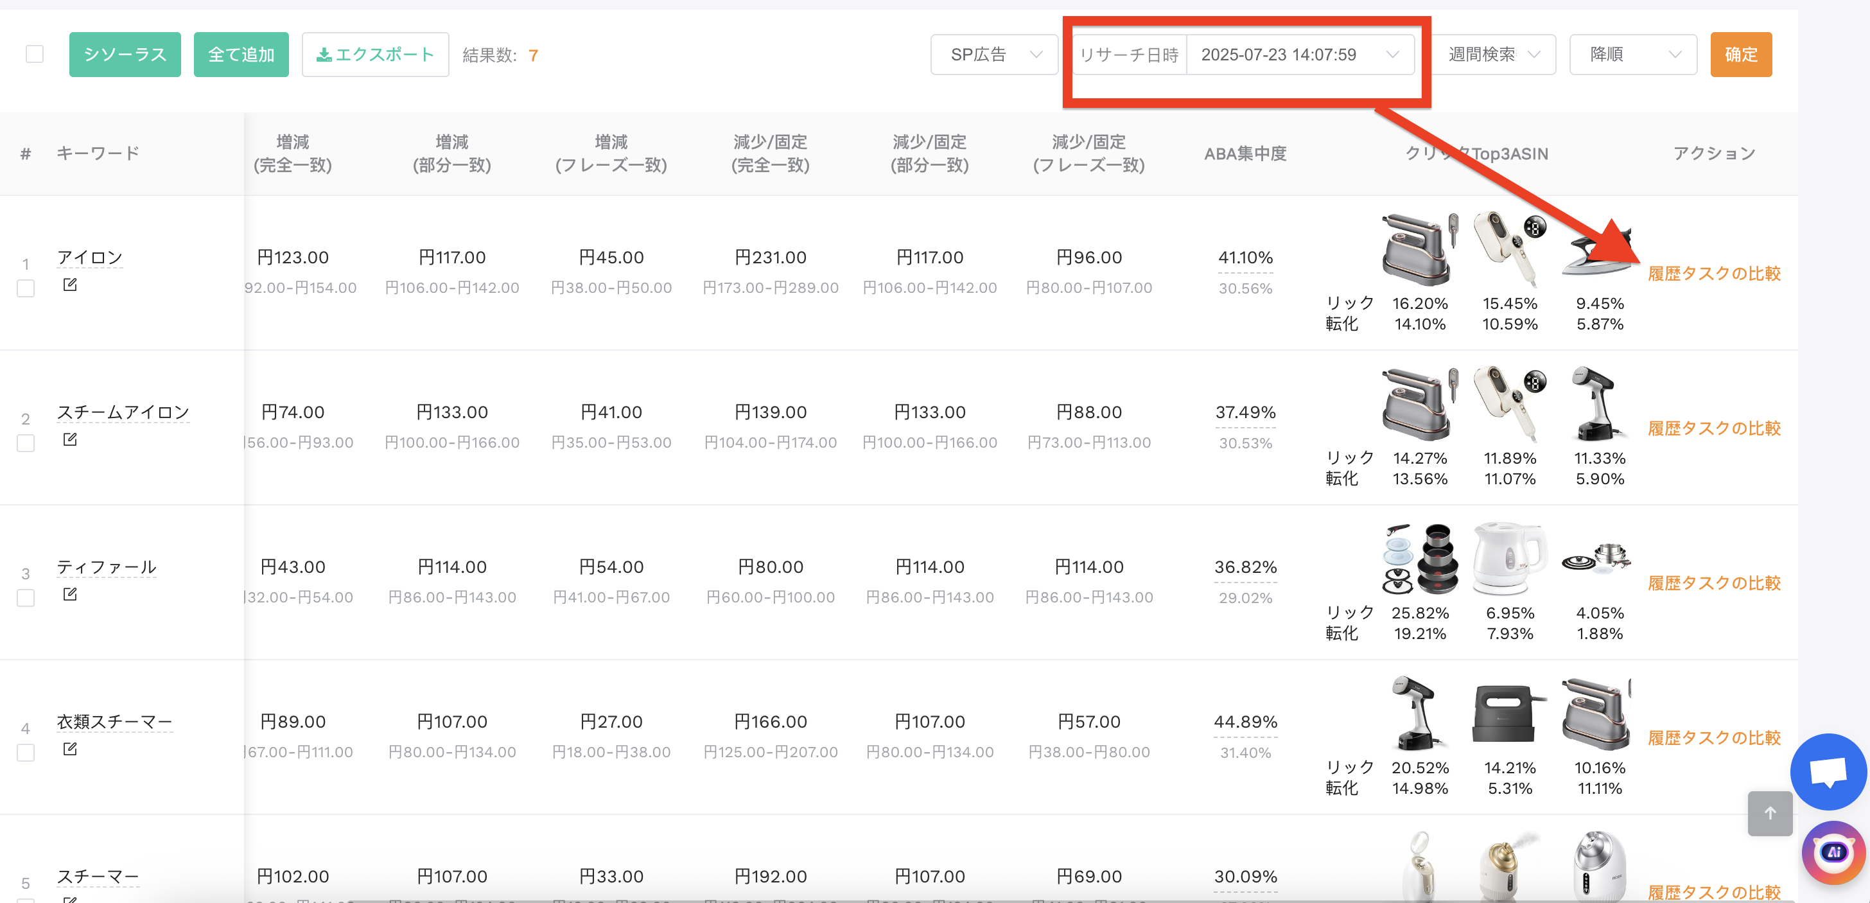
Task: Click the edit icon under アイロン keyword
Action: coord(70,285)
